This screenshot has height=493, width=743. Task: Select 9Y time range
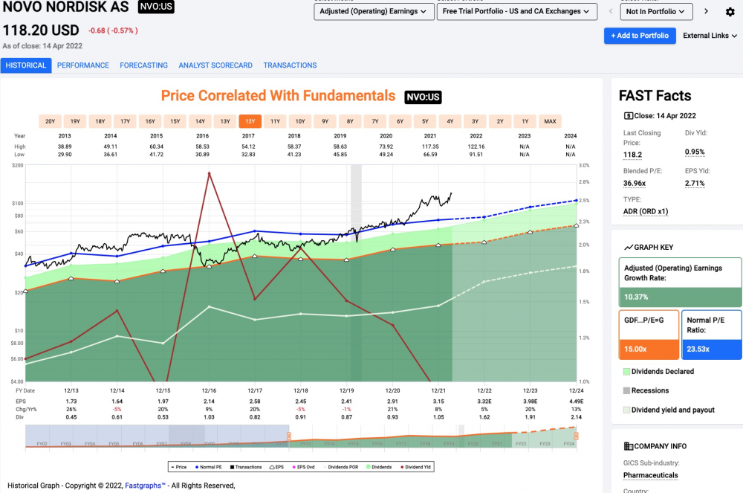pyautogui.click(x=325, y=121)
